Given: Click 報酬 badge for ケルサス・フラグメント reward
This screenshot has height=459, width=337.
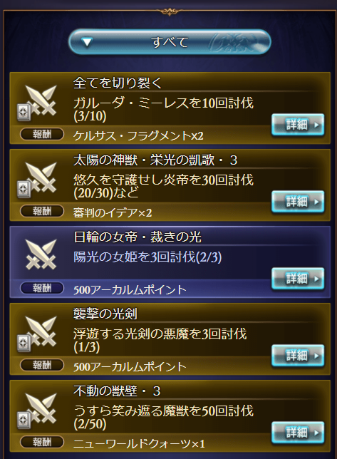Looking at the screenshot, I should click(42, 135).
